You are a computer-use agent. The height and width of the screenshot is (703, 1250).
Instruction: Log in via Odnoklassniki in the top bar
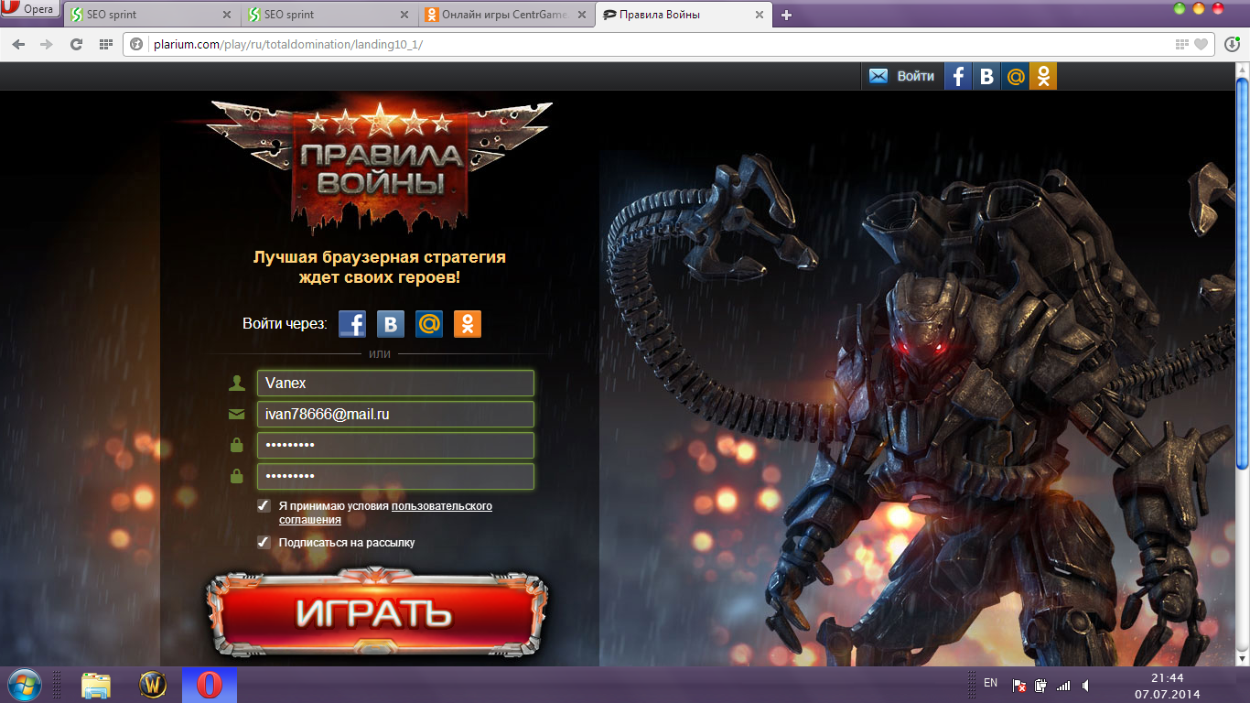[1043, 76]
